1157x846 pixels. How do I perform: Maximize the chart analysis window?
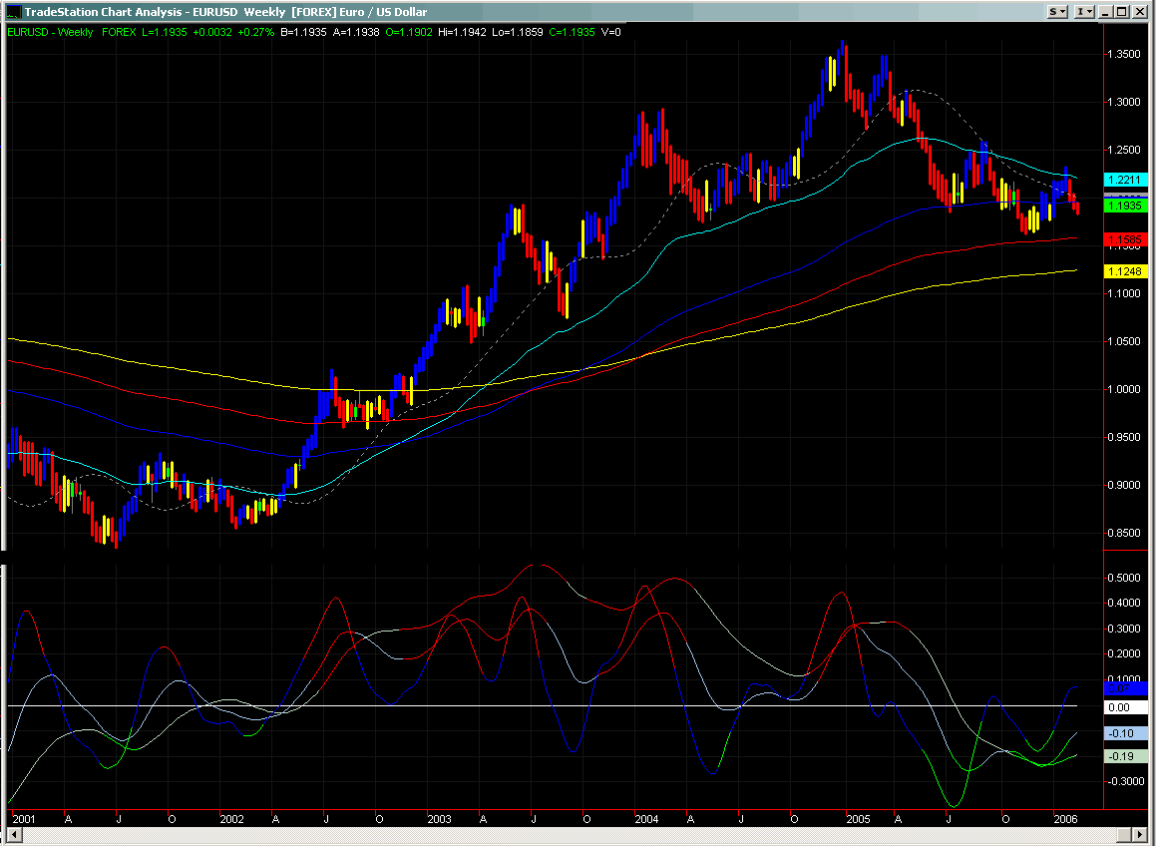1122,11
